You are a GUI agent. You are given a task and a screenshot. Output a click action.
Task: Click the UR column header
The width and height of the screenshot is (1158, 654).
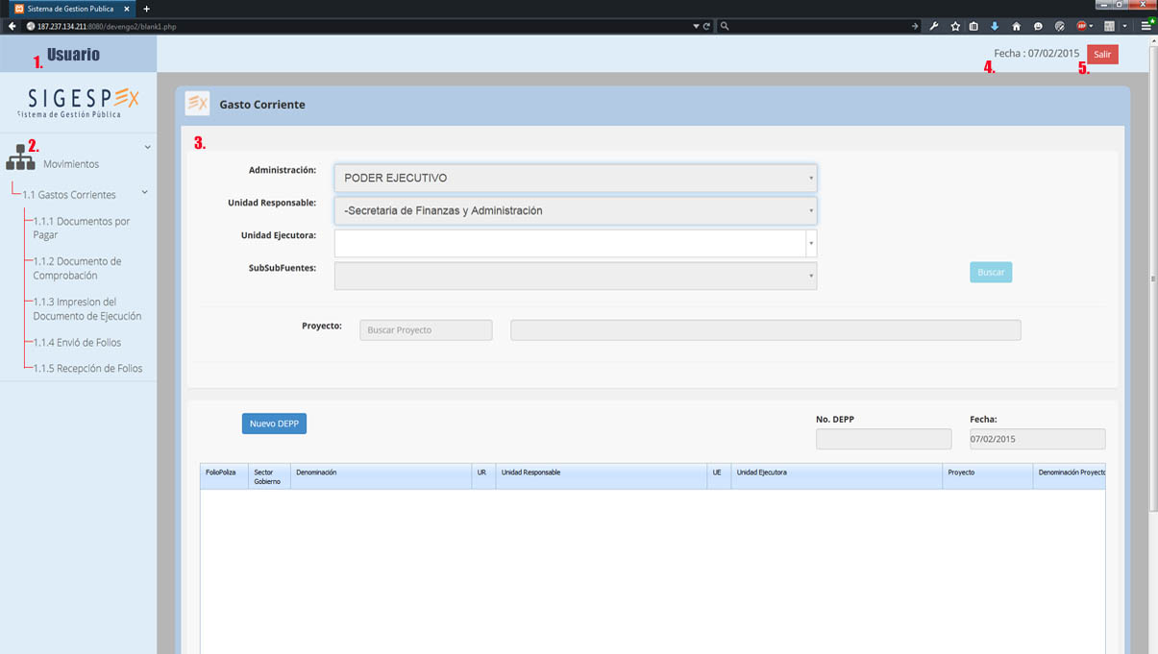(x=483, y=476)
